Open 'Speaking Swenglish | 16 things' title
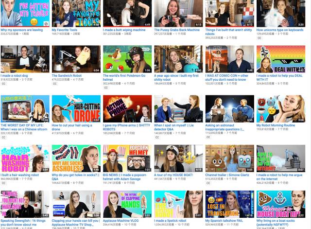Screen dimensions: 311x229 click(x=23, y=223)
